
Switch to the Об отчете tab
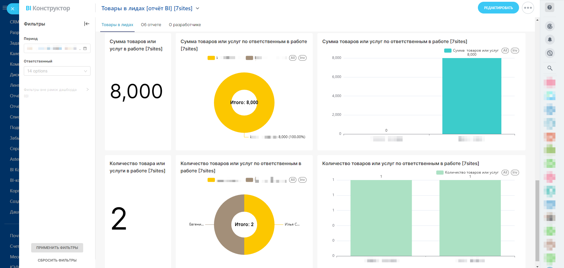coord(151,25)
